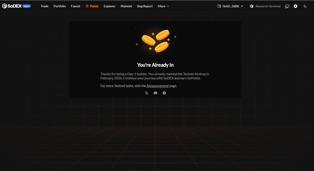Open the Discord social link
The image size is (314, 171).
[x=155, y=93]
